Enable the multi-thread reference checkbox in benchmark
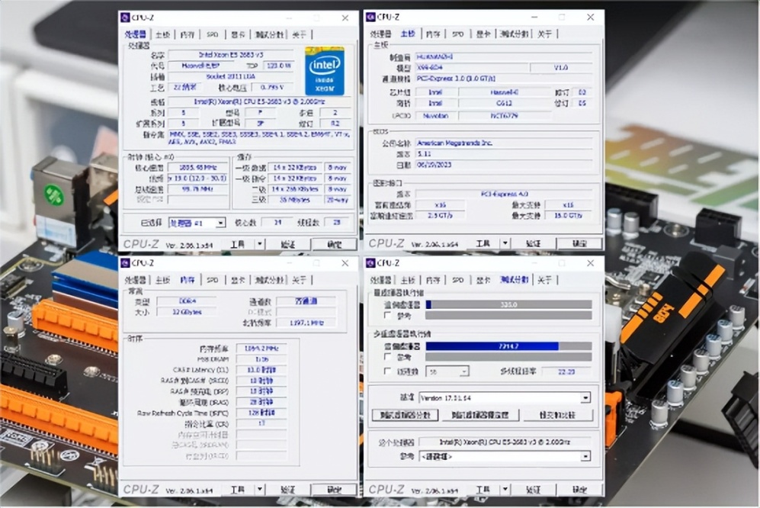Image resolution: width=760 pixels, height=508 pixels. 387,357
